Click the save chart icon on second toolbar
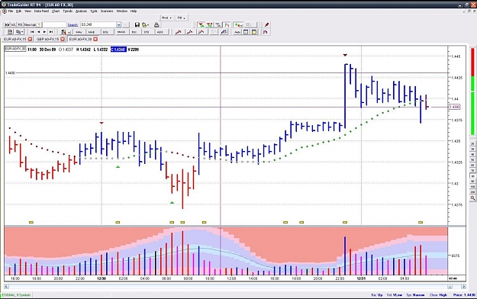Viewport: 477px width, 299px height. coord(10,32)
